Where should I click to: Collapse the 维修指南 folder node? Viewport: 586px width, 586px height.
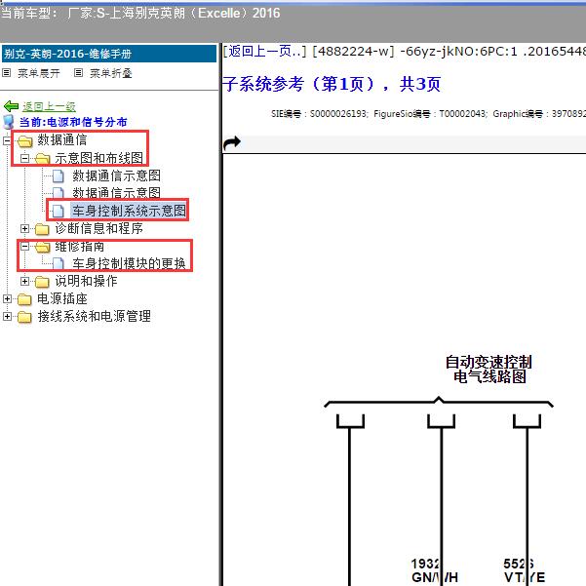[x=24, y=247]
